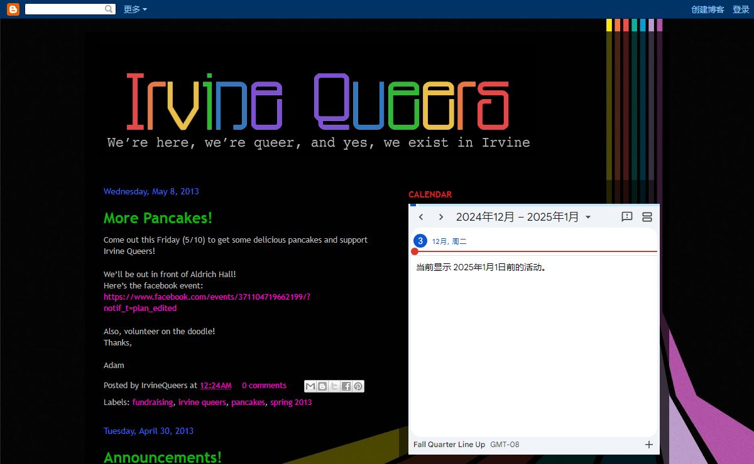Viewport: 754px width, 464px height.
Task: Click the Irvine Queers header title
Action: (317, 102)
